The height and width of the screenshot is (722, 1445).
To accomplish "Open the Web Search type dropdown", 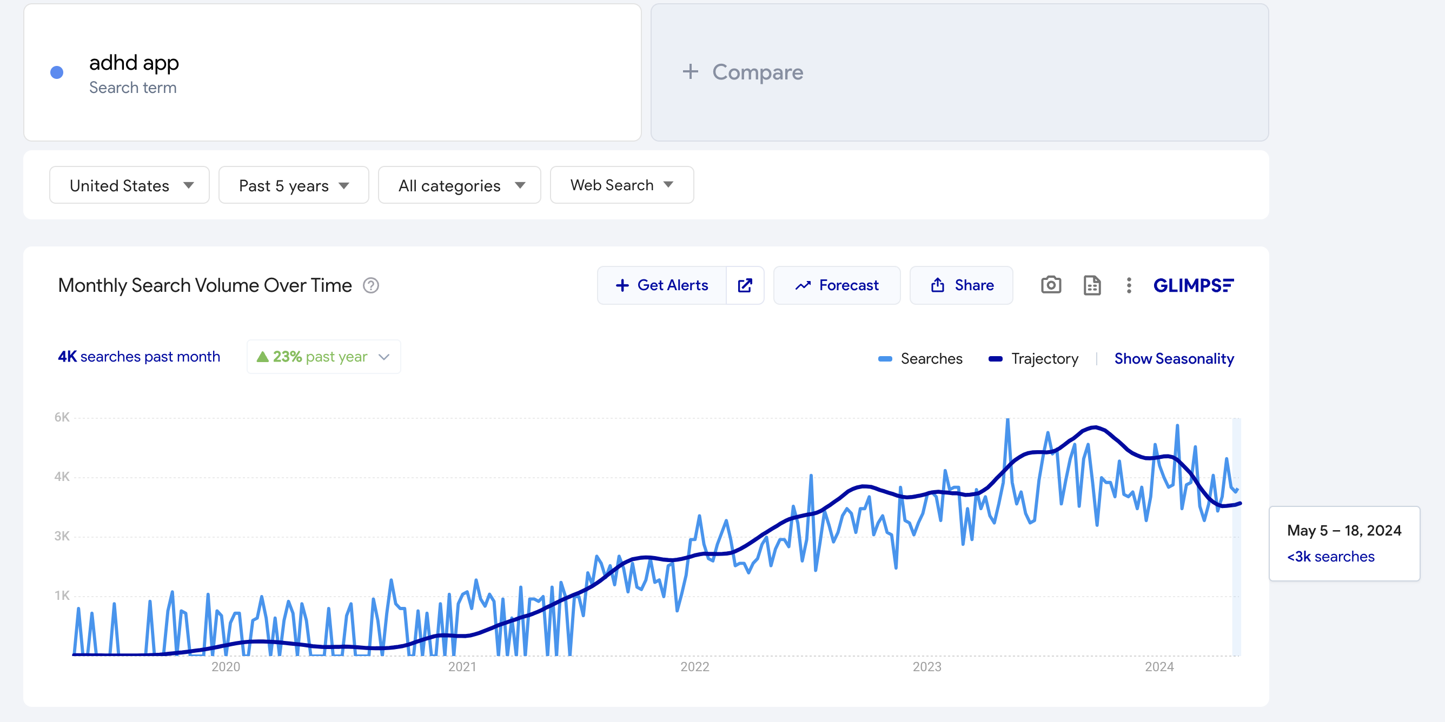I will click(x=621, y=185).
